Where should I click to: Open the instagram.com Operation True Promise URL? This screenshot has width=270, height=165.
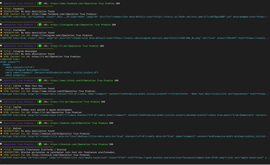click(x=80, y=25)
